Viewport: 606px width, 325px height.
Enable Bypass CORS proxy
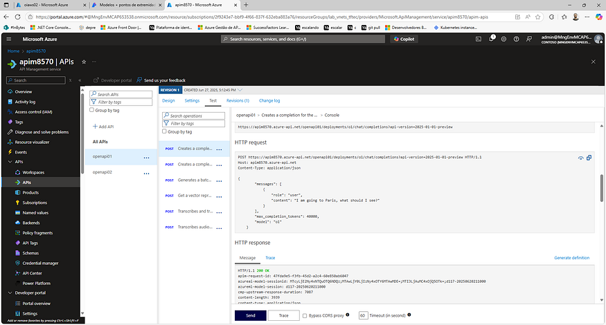pos(305,316)
